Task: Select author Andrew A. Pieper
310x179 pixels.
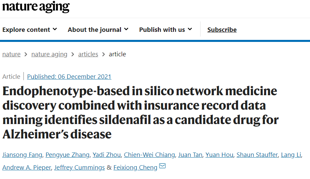Action: pos(27,168)
